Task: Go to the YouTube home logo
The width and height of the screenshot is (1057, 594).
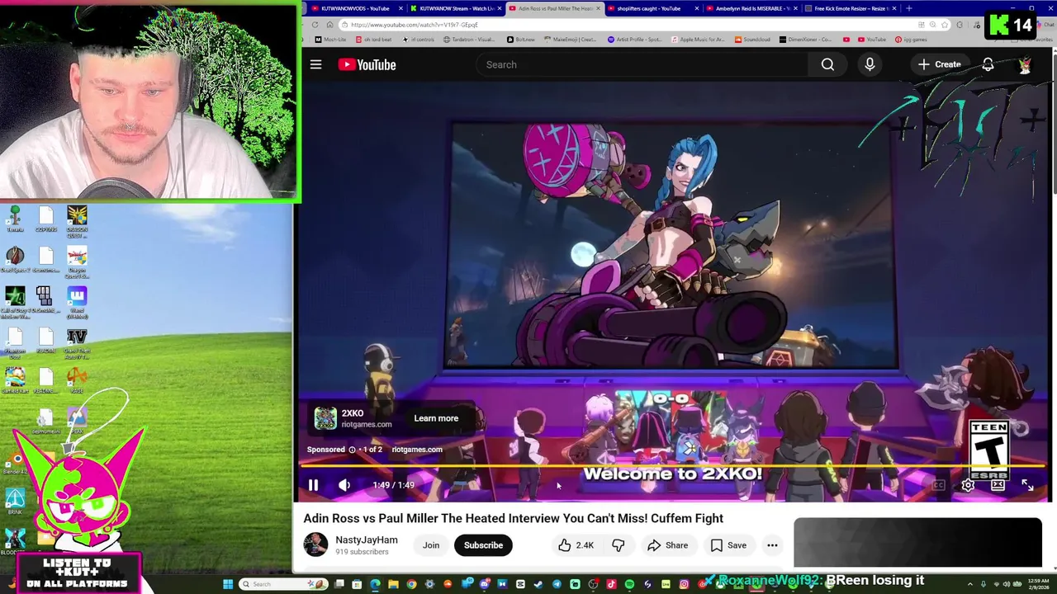Action: coord(367,64)
